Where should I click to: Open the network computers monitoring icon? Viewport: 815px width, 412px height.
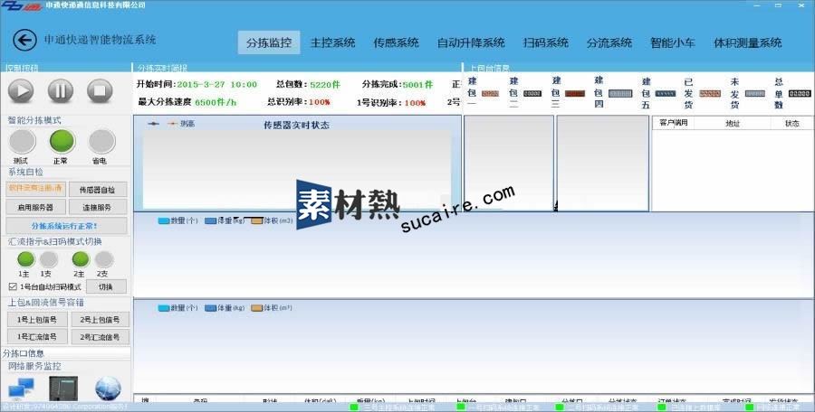(x=20, y=389)
